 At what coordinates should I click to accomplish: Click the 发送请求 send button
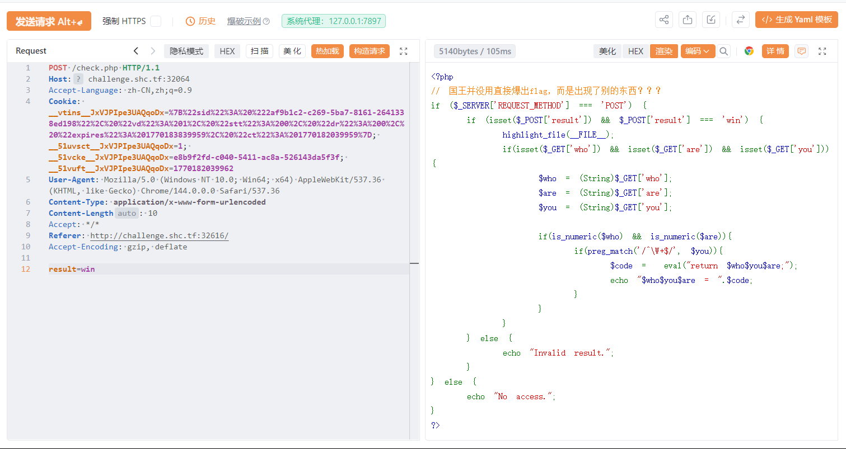[49, 21]
